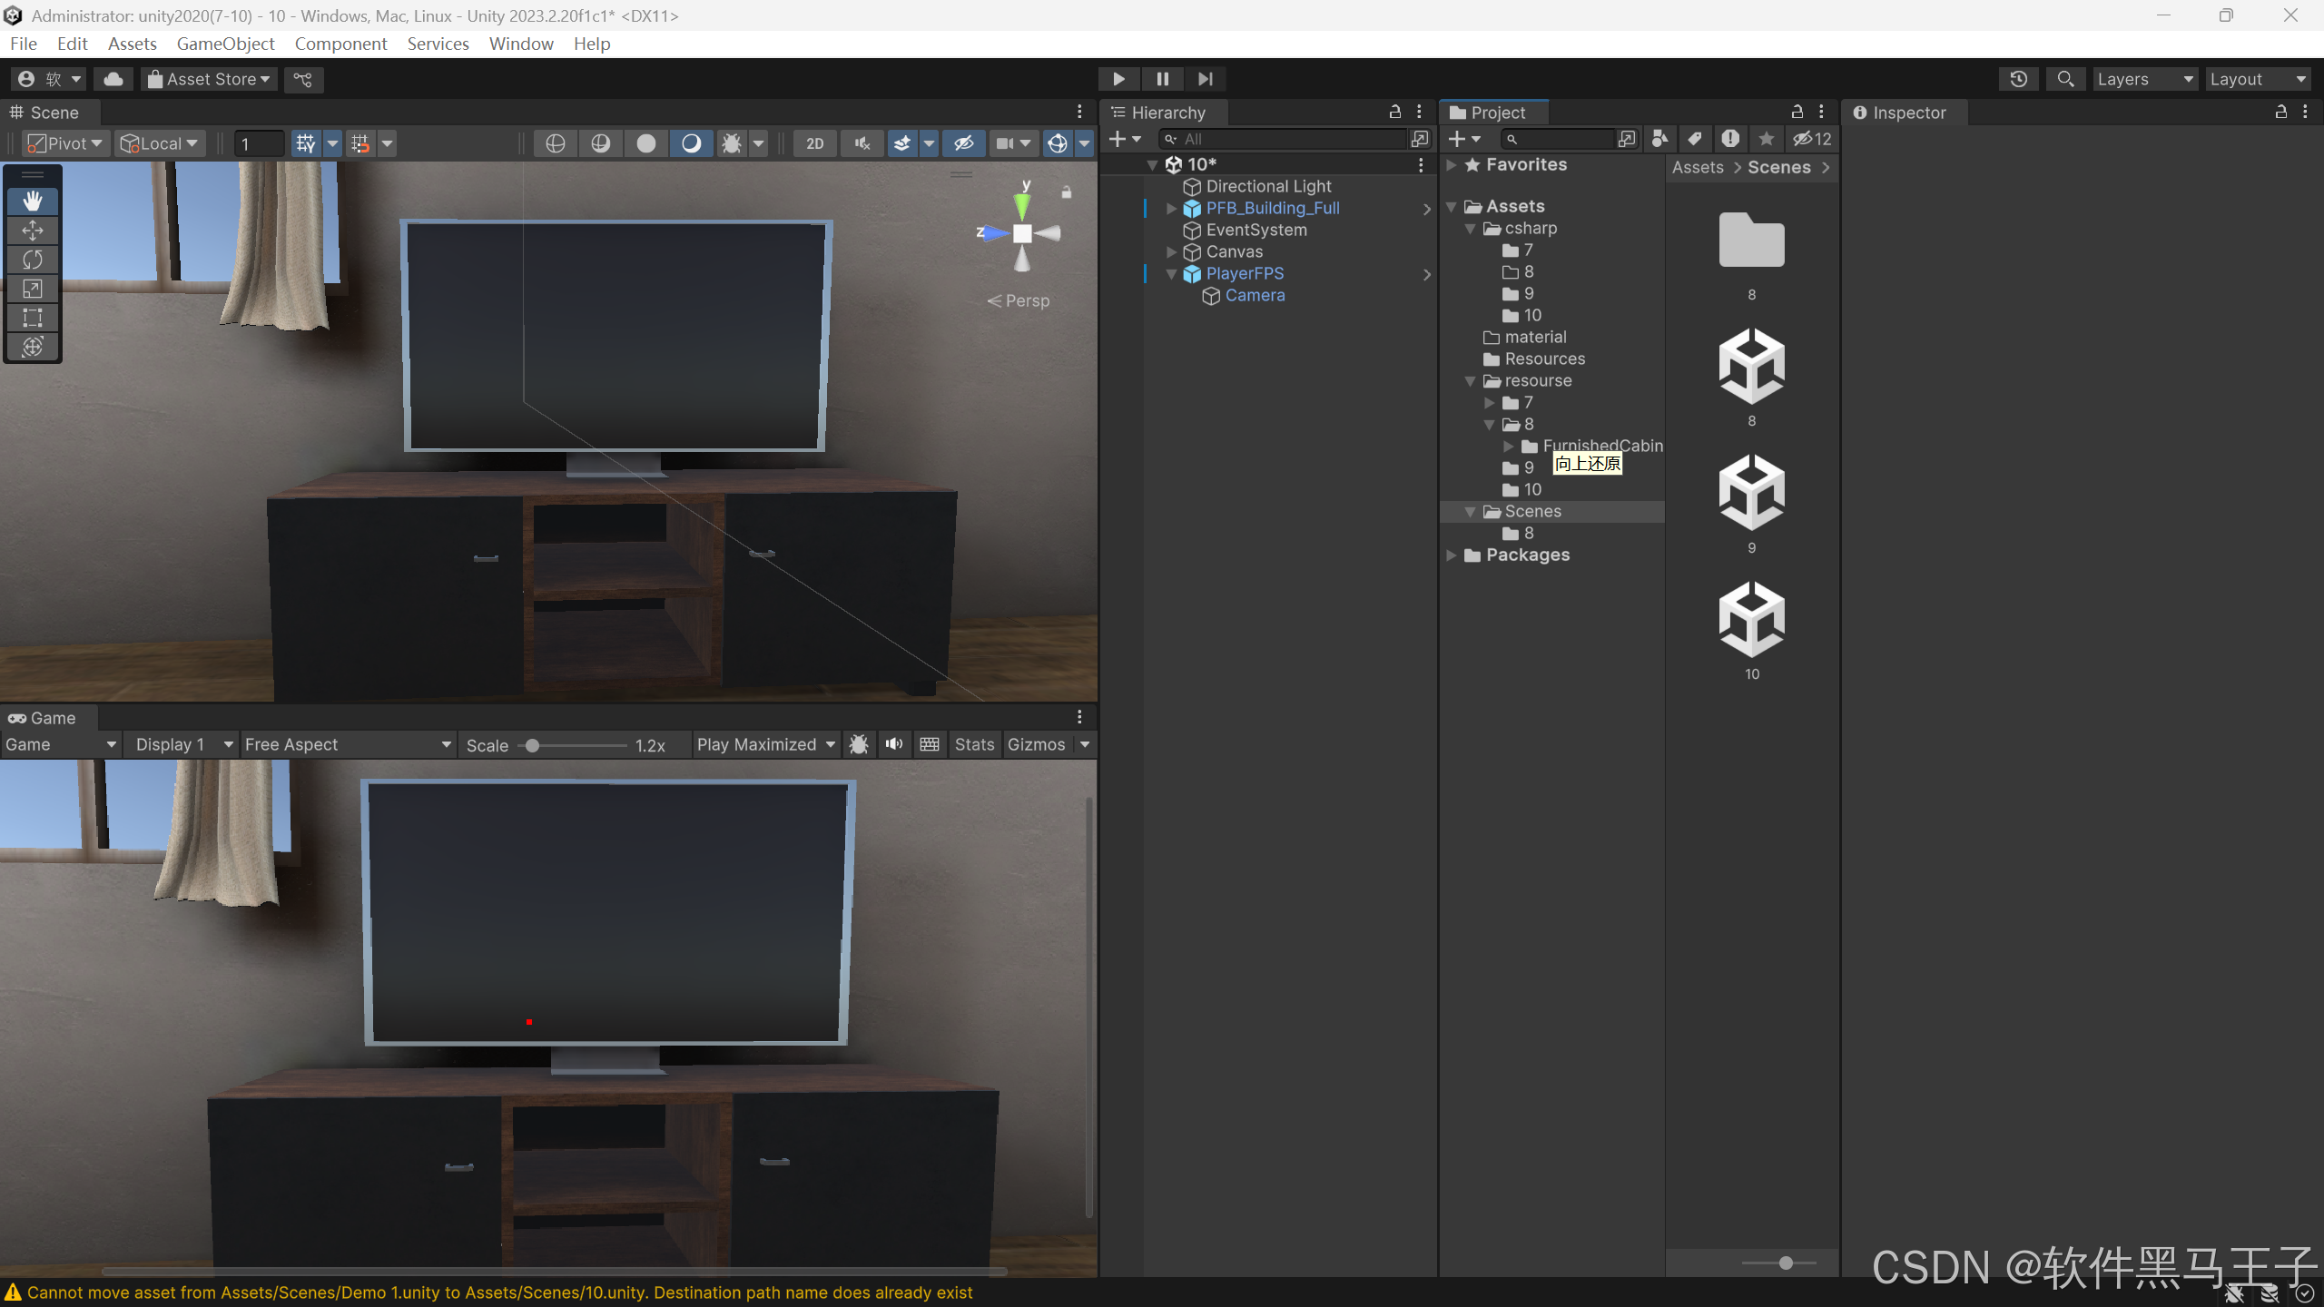Switch to the Inspector tab
Screen dimensions: 2324x1307
pos(1907,113)
